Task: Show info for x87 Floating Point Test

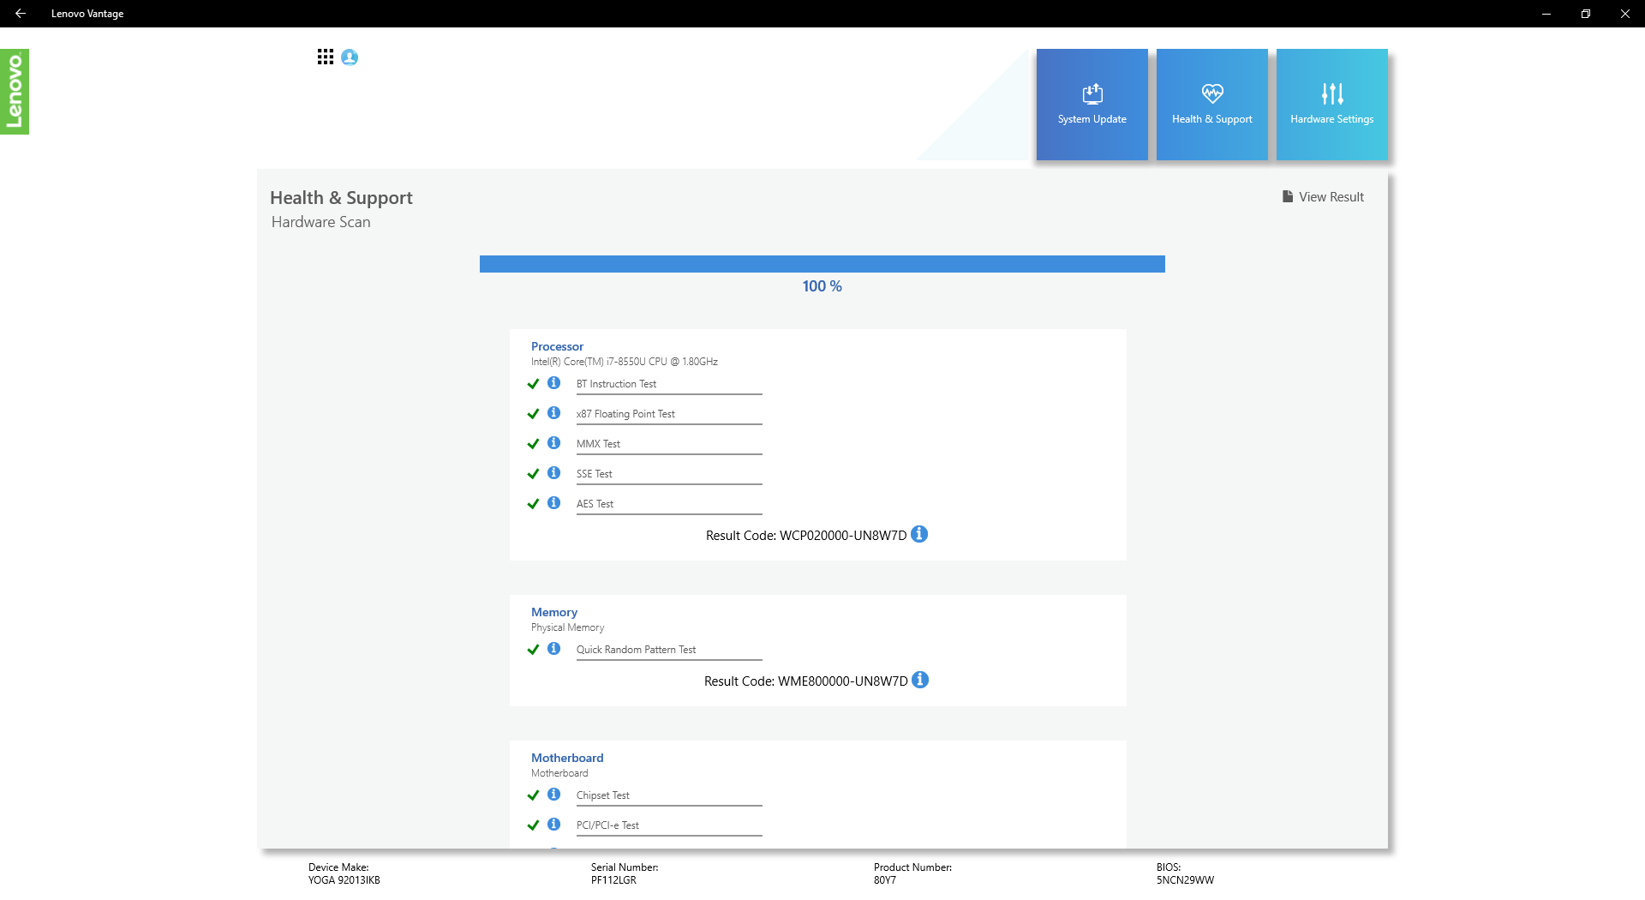Action: pos(554,413)
